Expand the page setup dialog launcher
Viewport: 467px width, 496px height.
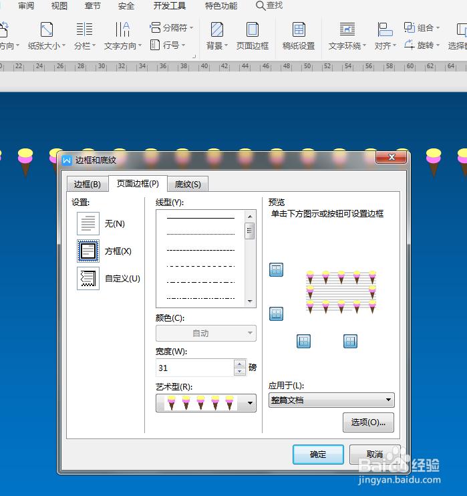(x=194, y=57)
